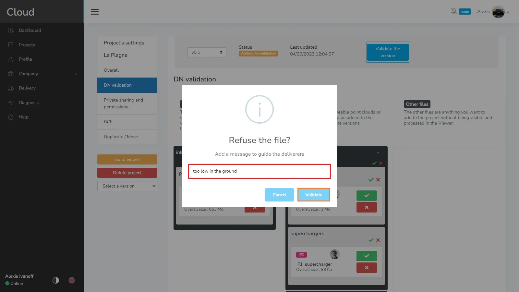Change language via the US flag icon
This screenshot has height=292, width=519.
pyautogui.click(x=72, y=280)
